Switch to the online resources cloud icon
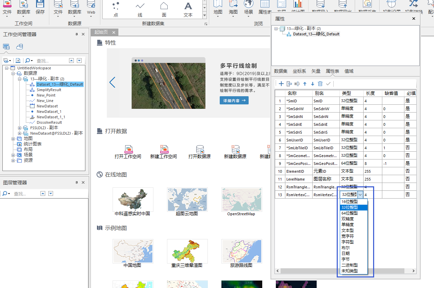 click(x=20, y=47)
